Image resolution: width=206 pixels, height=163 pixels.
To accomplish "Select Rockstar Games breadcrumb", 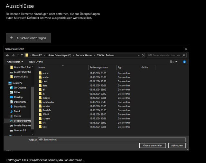I will click(x=84, y=55).
